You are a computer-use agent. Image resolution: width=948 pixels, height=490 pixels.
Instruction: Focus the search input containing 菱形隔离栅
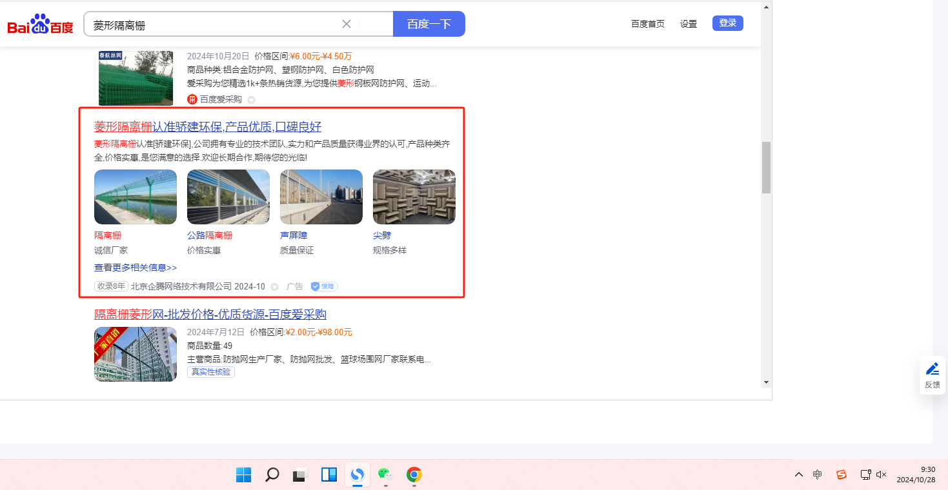pos(213,24)
